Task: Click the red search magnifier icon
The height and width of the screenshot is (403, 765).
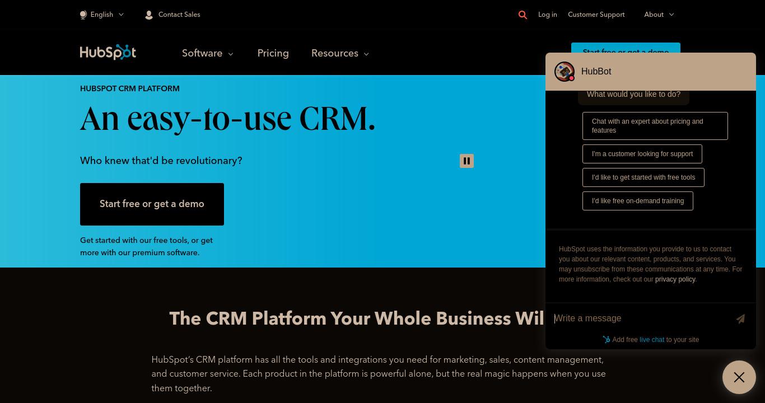Action: coord(523,15)
